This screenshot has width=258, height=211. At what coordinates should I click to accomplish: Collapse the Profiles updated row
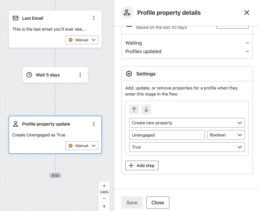pyautogui.click(x=247, y=51)
